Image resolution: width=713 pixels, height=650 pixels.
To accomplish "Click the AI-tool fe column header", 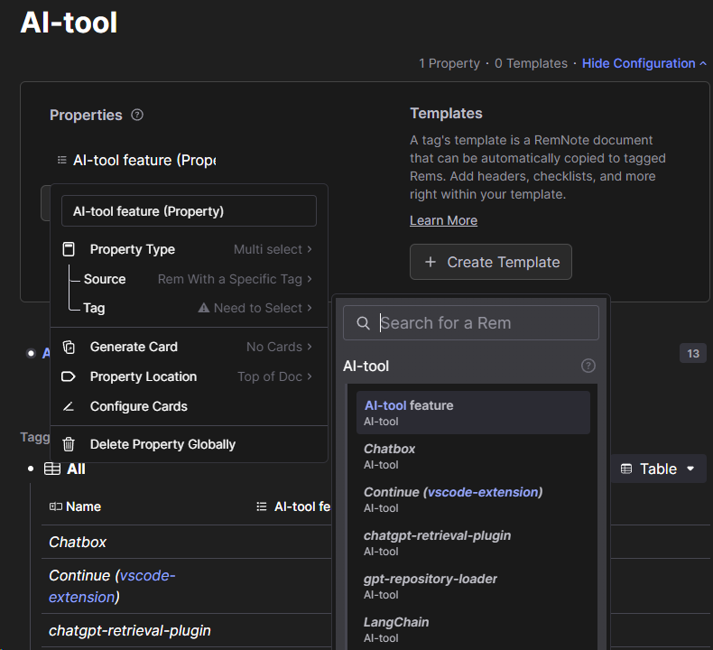I will pyautogui.click(x=293, y=506).
